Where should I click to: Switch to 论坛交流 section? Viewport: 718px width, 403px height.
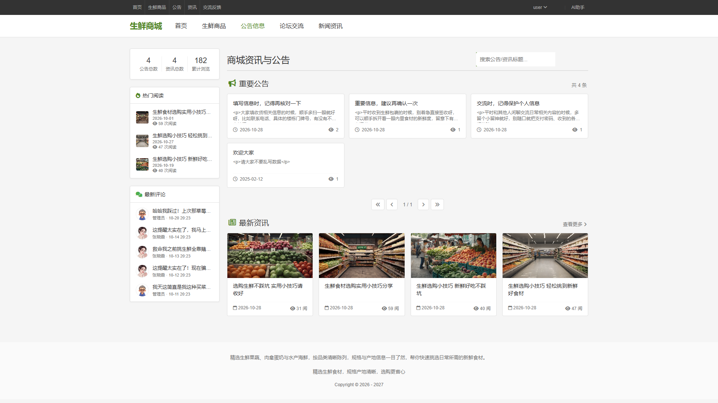(x=292, y=26)
